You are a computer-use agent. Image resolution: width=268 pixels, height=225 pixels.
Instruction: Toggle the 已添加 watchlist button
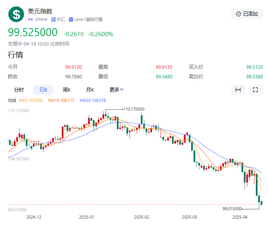(x=246, y=14)
